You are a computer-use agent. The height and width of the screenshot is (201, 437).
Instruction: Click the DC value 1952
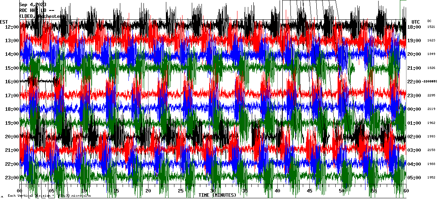pyautogui.click(x=431, y=178)
